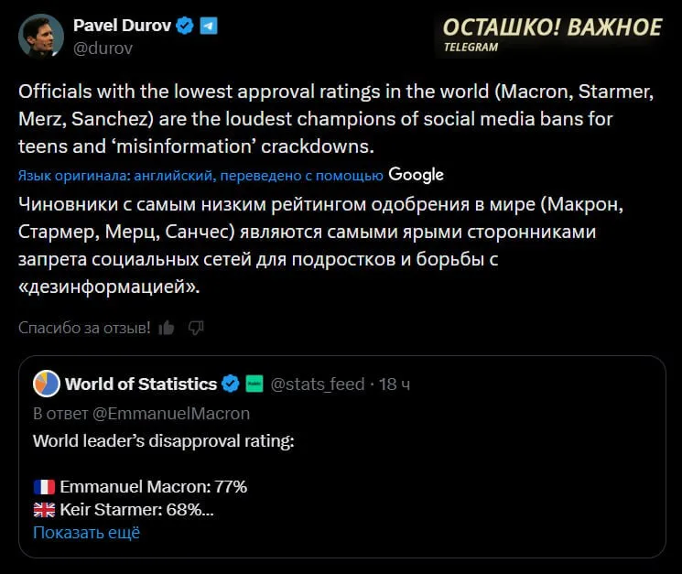Open the @stats_feed handle

coord(318,384)
